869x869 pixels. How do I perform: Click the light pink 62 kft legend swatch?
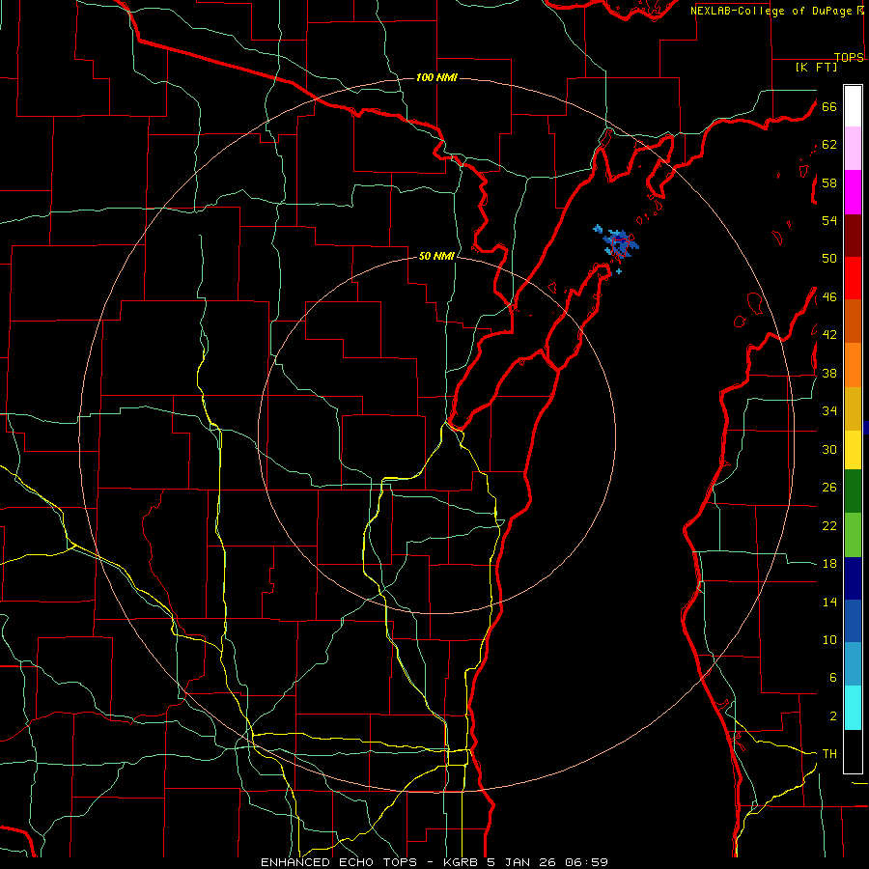click(x=853, y=149)
